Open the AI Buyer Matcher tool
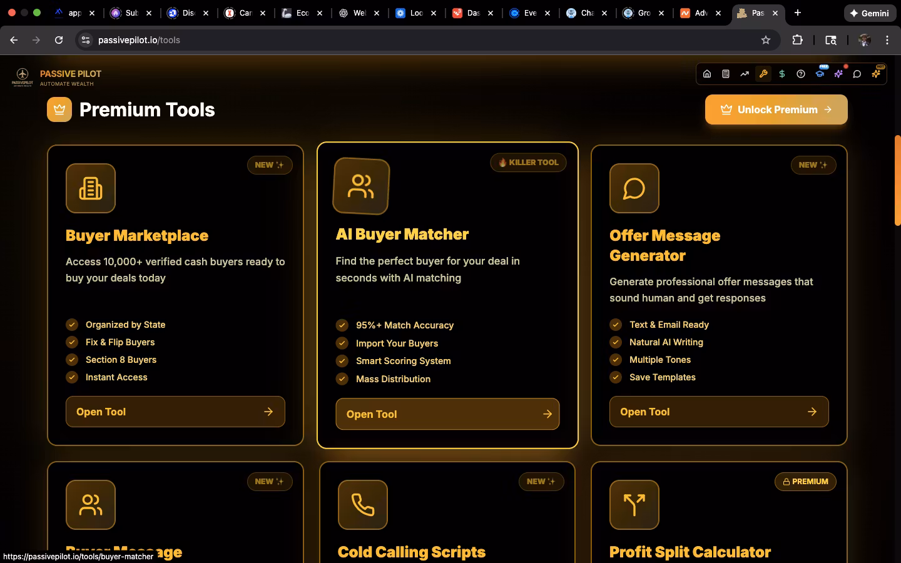901x563 pixels. coord(447,414)
